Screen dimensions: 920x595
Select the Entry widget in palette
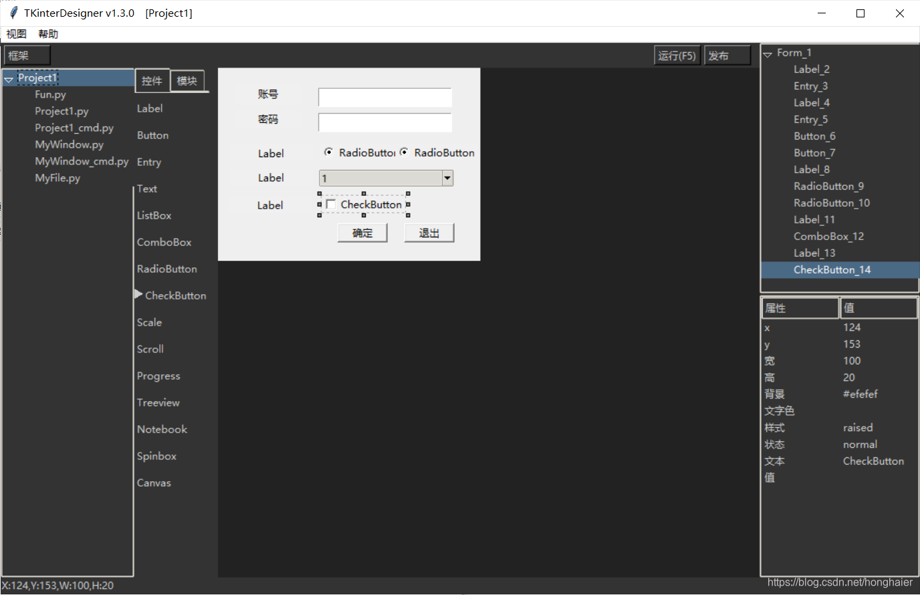(x=149, y=162)
